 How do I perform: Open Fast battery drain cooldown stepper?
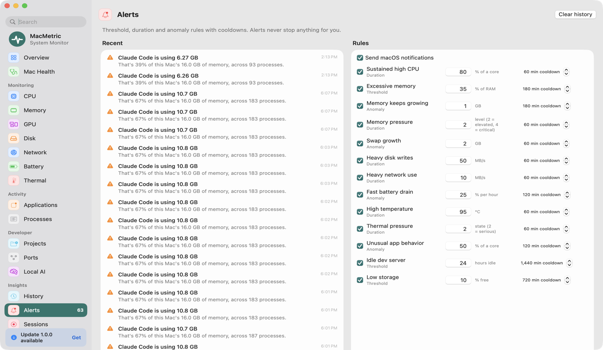pyautogui.click(x=567, y=194)
